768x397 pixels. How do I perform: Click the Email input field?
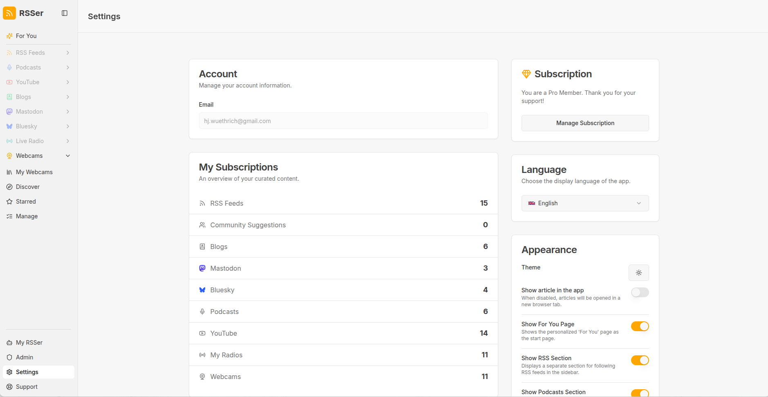click(343, 121)
